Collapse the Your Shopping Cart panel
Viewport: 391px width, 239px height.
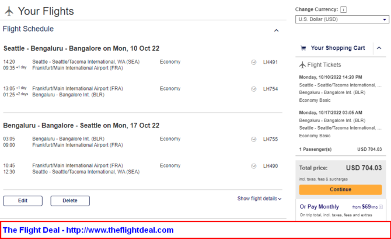[x=379, y=48]
